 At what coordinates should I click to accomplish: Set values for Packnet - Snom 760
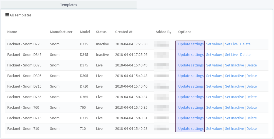[214, 108]
